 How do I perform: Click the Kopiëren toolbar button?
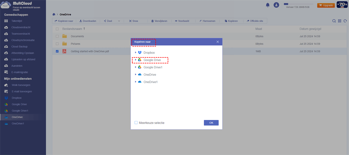tap(231, 21)
